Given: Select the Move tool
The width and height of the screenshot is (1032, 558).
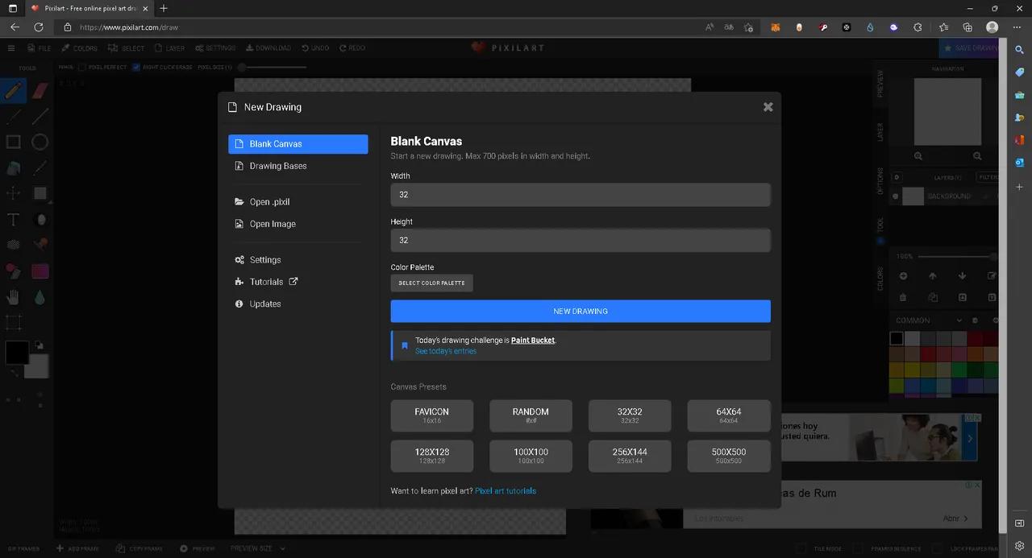Looking at the screenshot, I should pos(13,193).
